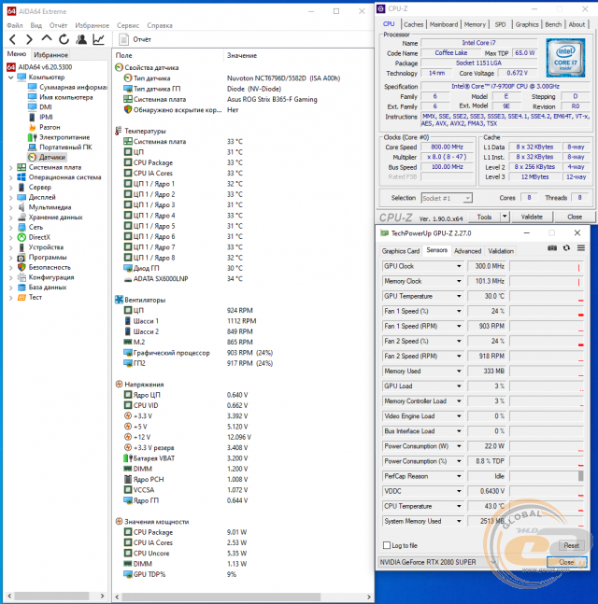Expand Операционная система tree node
Screen dimensions: 598x604
[11, 177]
